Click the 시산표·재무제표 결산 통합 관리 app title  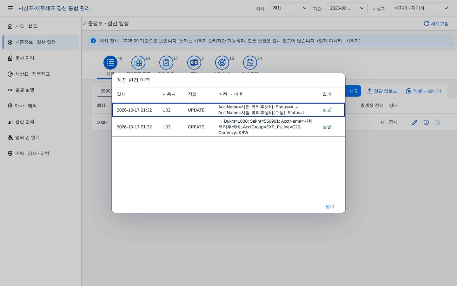[54, 8]
